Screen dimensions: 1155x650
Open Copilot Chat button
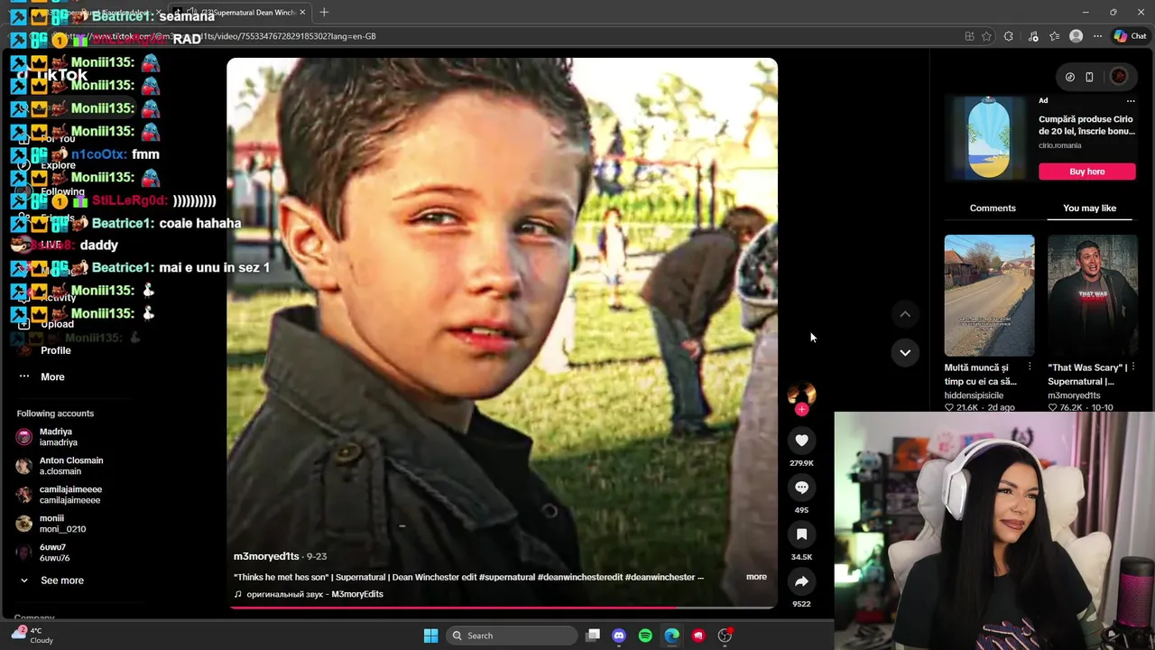point(1130,36)
